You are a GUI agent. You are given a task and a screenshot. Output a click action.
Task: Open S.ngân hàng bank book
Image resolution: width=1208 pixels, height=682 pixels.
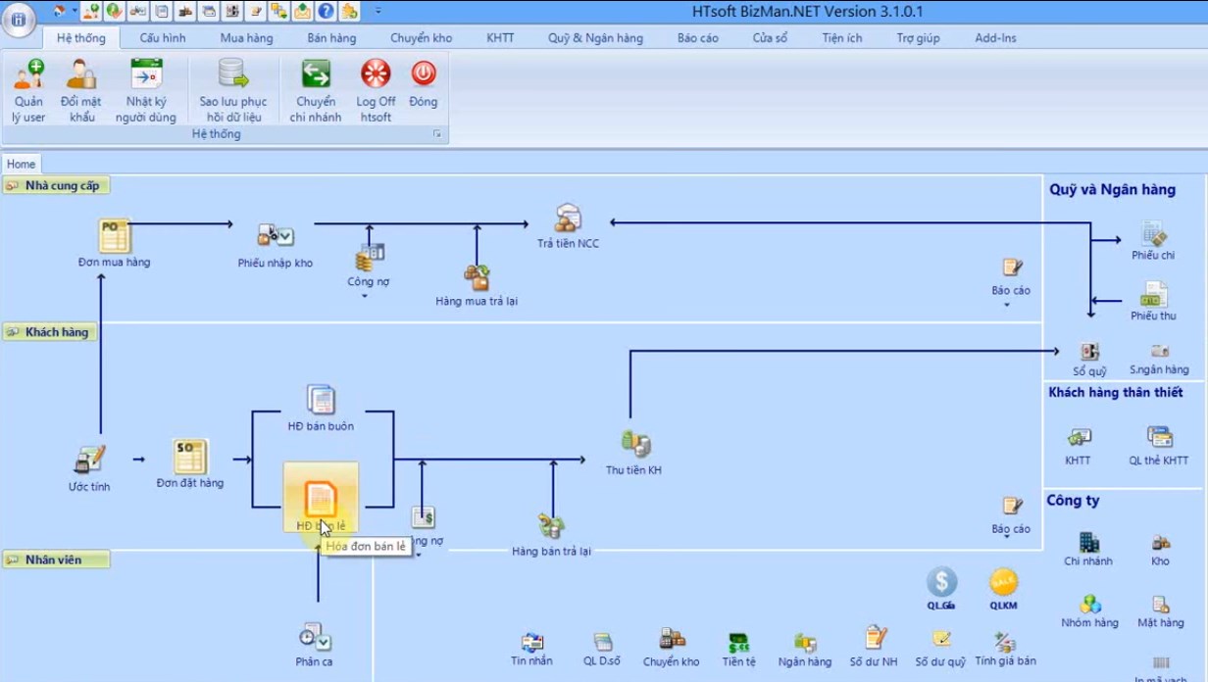click(x=1159, y=360)
